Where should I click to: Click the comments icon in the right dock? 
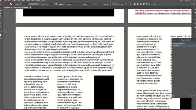195,28
